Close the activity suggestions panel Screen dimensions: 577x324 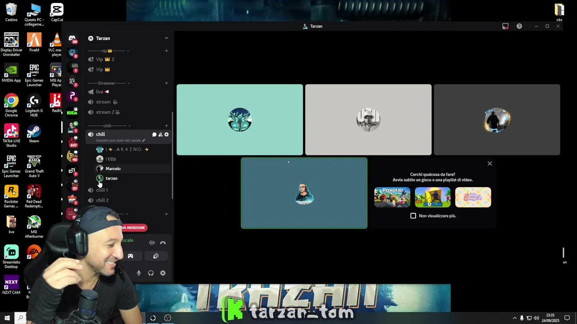(490, 164)
